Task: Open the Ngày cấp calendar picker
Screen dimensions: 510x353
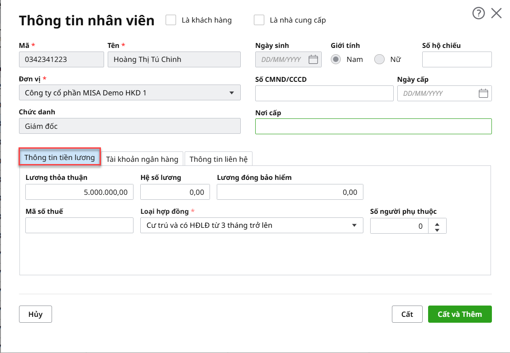Action: (x=483, y=94)
